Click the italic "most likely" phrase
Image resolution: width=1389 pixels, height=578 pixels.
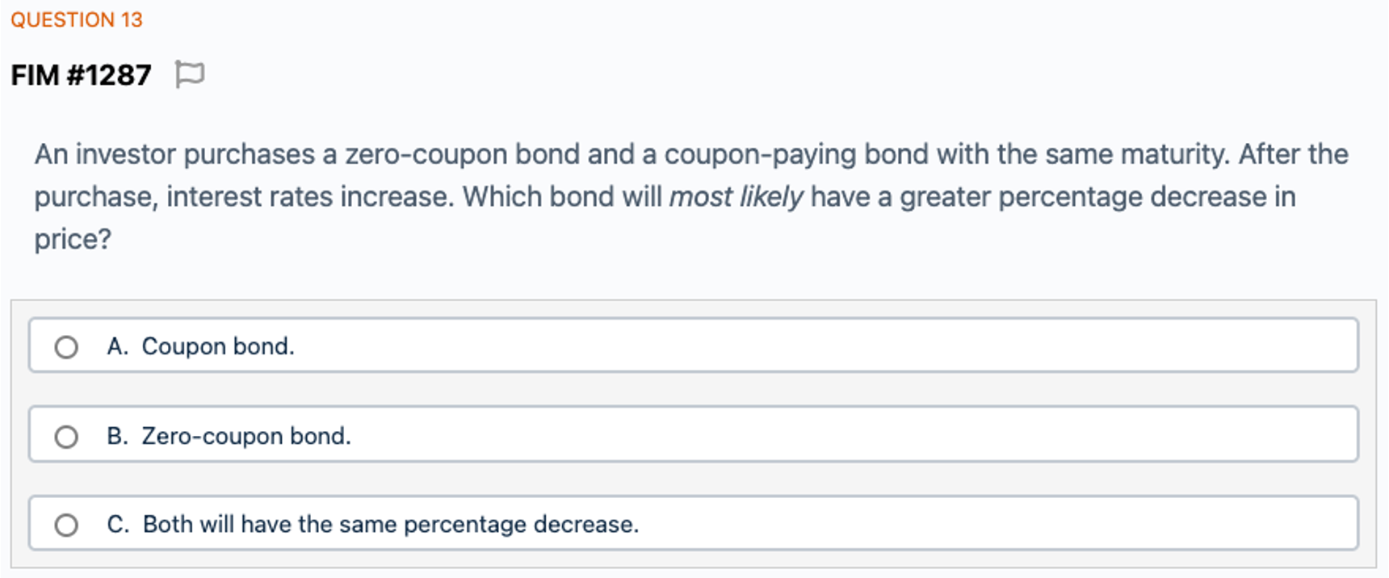736,197
